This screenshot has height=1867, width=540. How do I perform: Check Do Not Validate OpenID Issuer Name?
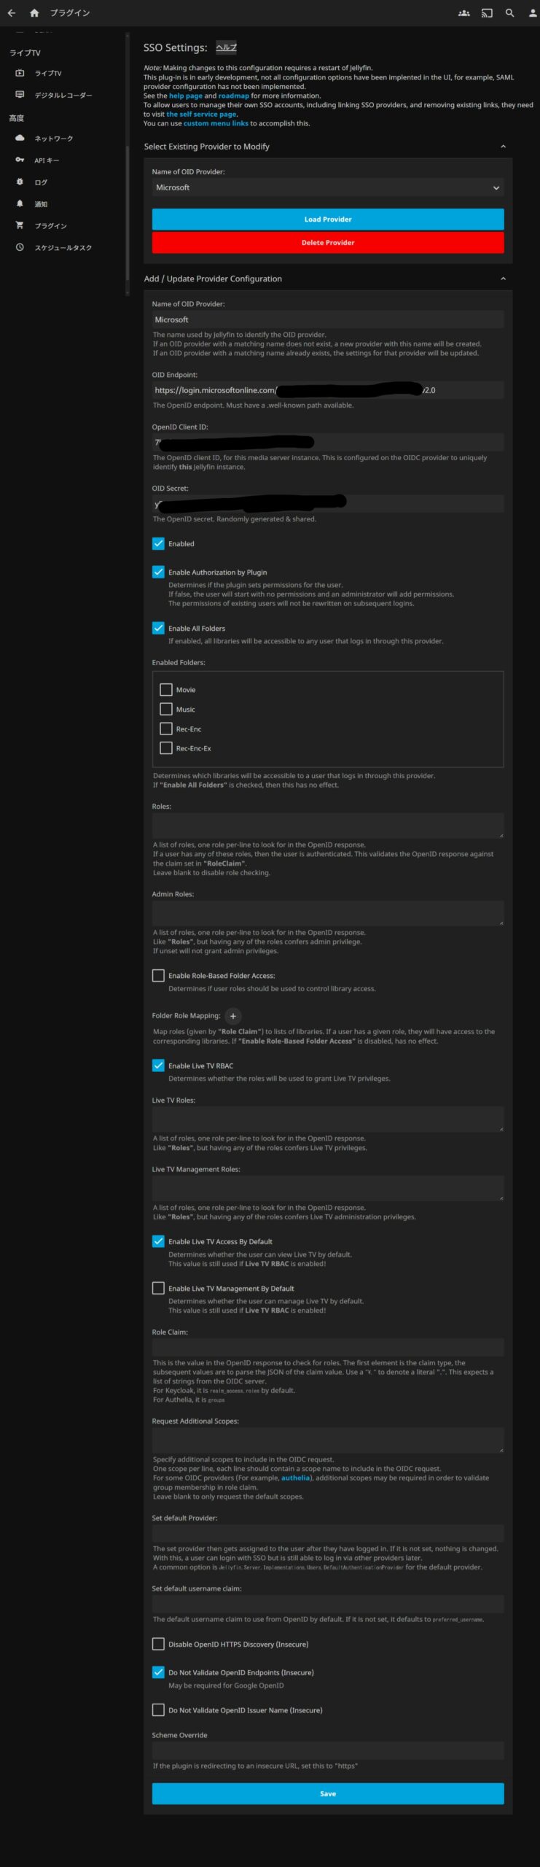158,1709
